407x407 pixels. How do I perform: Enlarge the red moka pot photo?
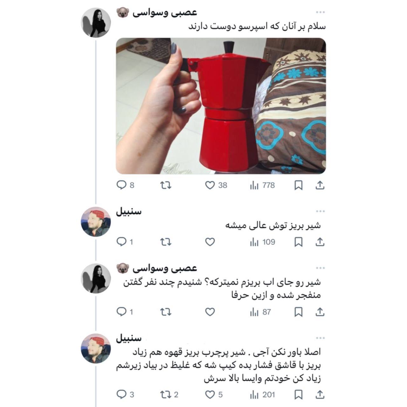[x=221, y=106]
